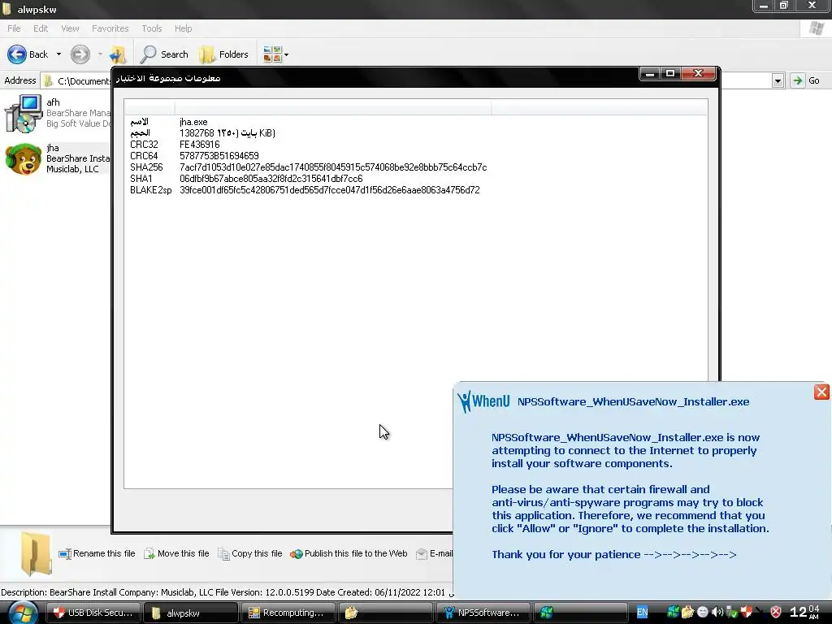Click the CRC32 value FE436916

200,145
